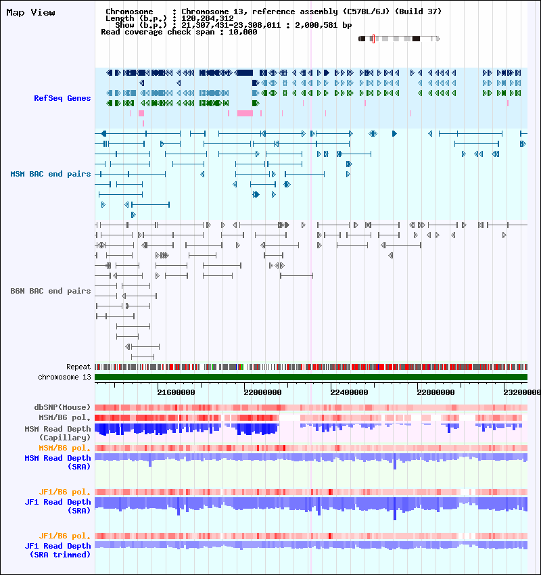Click the large pink block in RefSeq Genes track
The image size is (541, 575).
pyautogui.click(x=245, y=114)
